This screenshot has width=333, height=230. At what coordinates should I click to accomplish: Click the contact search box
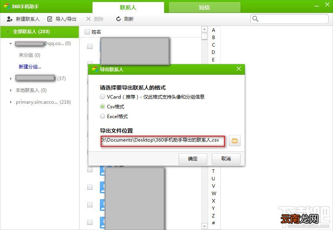pyautogui.click(x=290, y=19)
